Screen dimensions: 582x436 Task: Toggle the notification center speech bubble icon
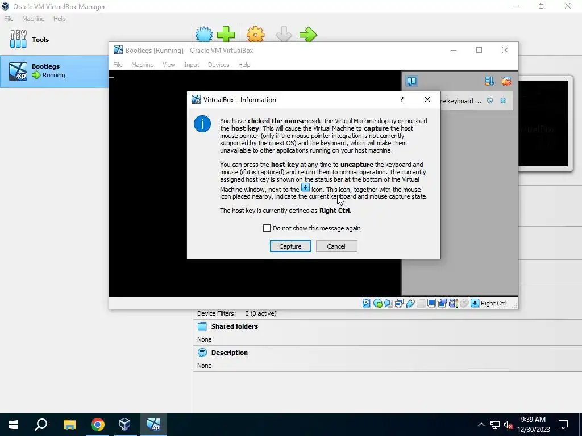point(411,81)
